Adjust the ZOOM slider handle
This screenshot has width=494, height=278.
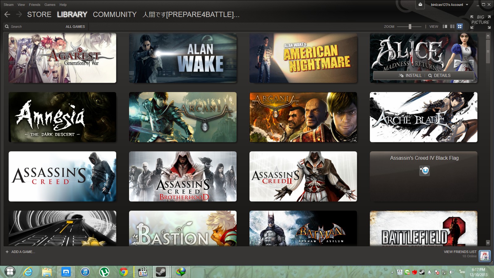pyautogui.click(x=410, y=27)
